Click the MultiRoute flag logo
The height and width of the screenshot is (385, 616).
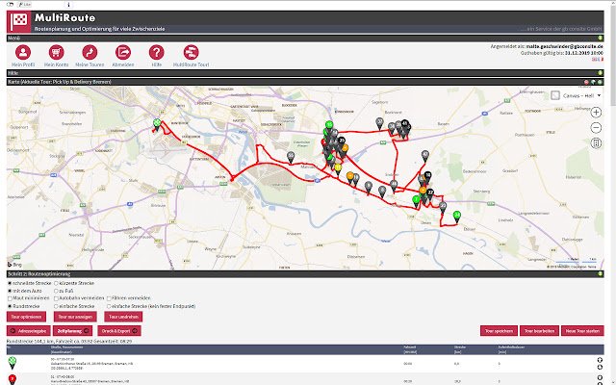pyautogui.click(x=18, y=22)
